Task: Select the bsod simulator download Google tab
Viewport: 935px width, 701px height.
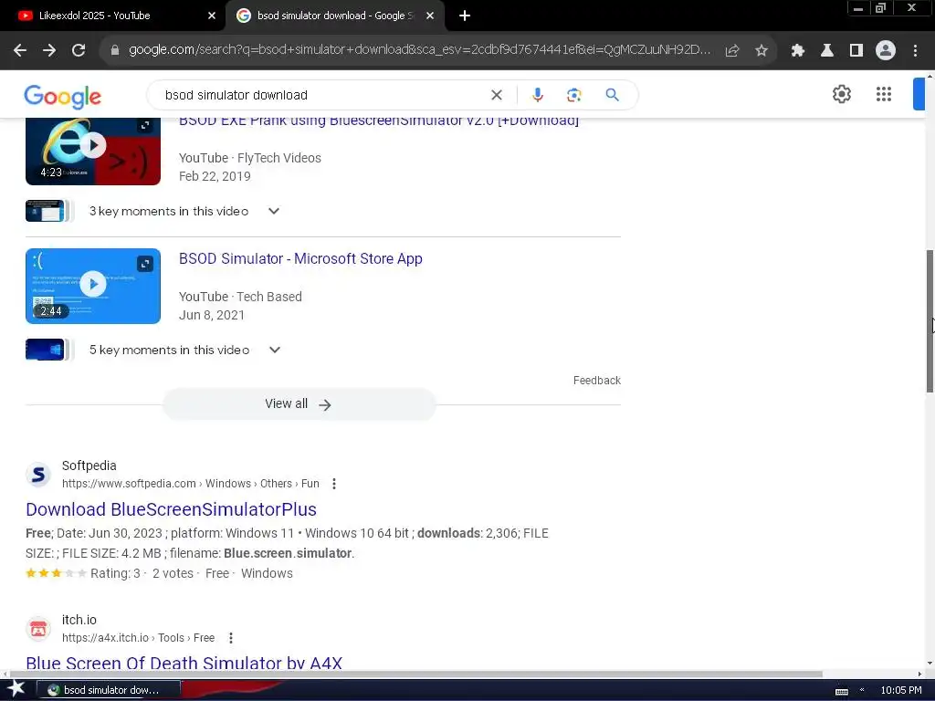Action: 334,16
